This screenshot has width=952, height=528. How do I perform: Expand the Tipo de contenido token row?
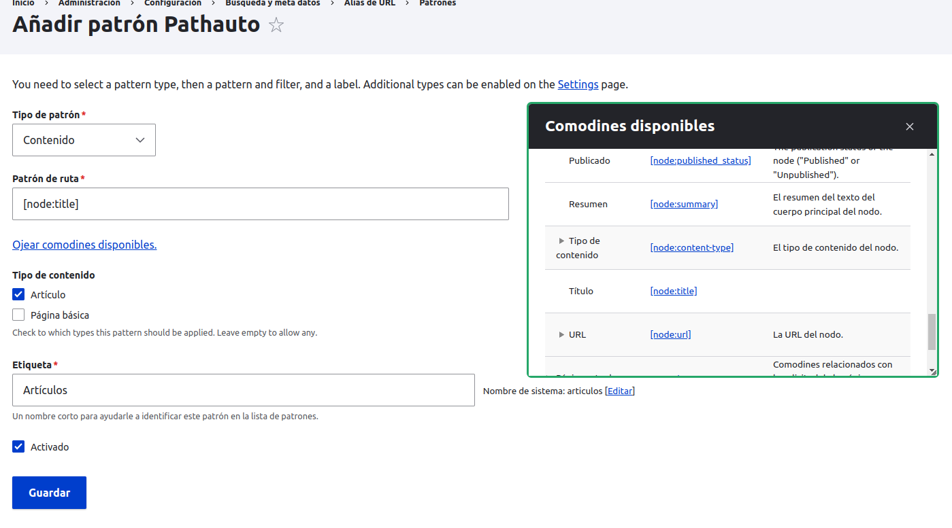click(561, 241)
